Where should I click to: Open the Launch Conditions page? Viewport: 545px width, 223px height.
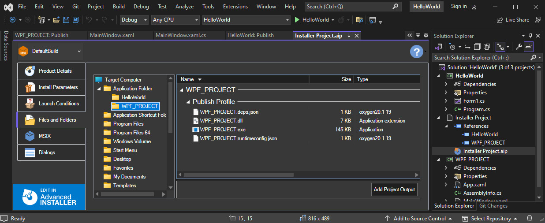51,104
